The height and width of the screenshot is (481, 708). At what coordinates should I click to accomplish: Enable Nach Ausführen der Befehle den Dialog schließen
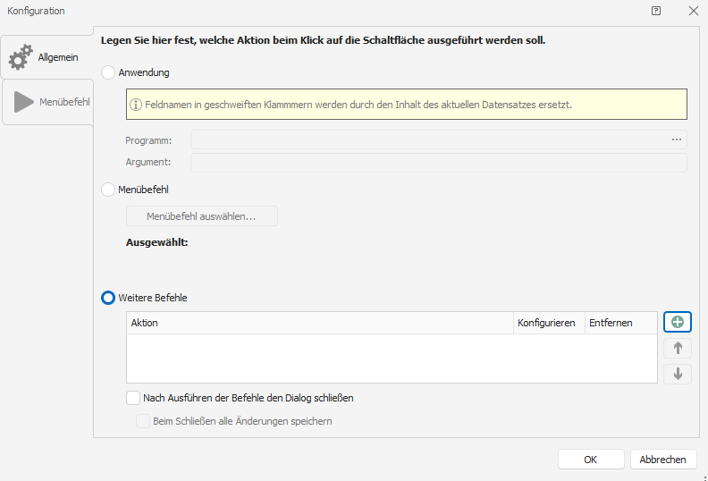pyautogui.click(x=133, y=398)
